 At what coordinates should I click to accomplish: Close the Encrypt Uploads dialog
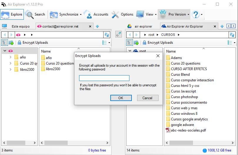pyautogui.click(x=158, y=56)
